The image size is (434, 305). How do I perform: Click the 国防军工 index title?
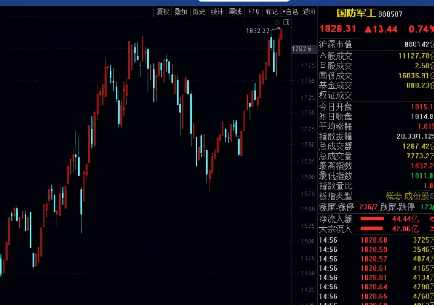[356, 13]
